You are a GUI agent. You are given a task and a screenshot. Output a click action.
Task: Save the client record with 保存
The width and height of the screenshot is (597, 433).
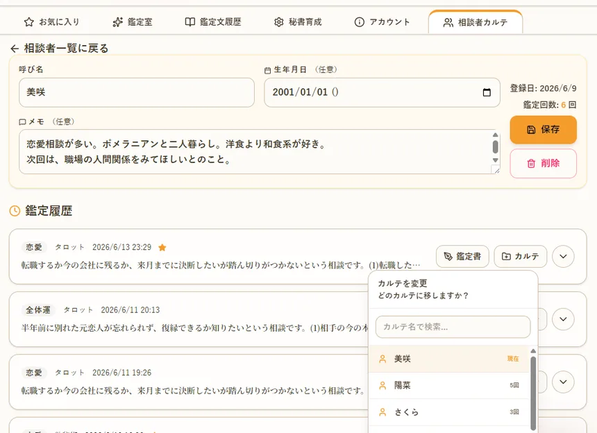[544, 130]
